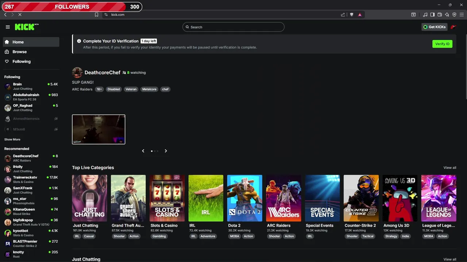Viewport: 467px width, 262px height.
Task: Open the Brave VPN shield icon
Action: [454, 15]
